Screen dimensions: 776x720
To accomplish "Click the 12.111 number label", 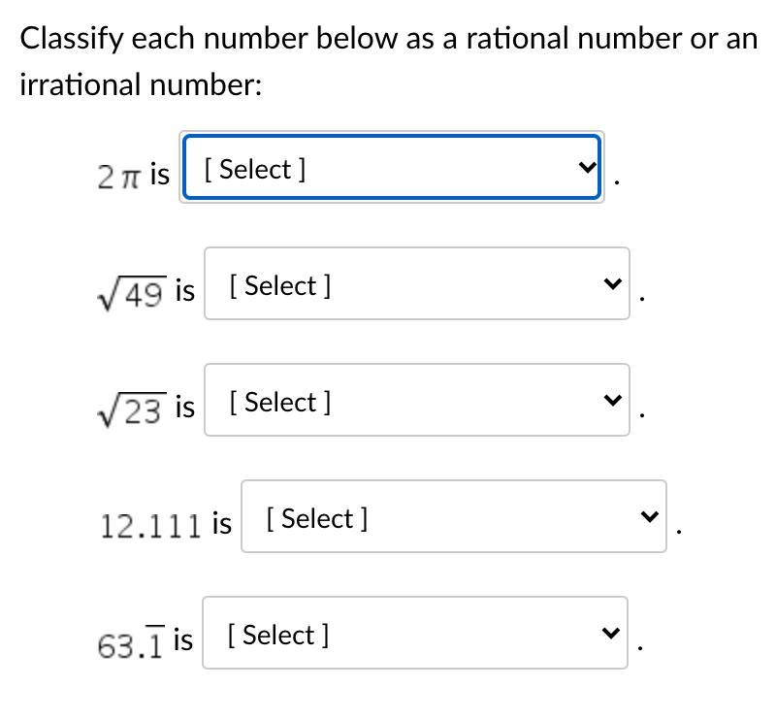I will (x=152, y=526).
